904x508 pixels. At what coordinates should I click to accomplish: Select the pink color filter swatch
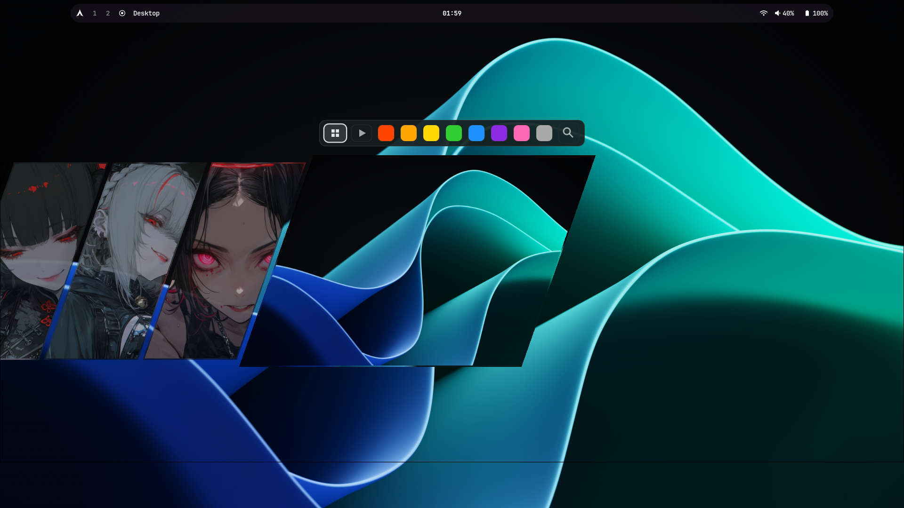click(x=522, y=133)
